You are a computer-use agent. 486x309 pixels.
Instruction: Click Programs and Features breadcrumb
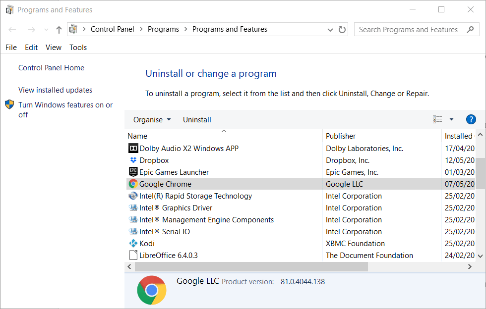pos(230,29)
